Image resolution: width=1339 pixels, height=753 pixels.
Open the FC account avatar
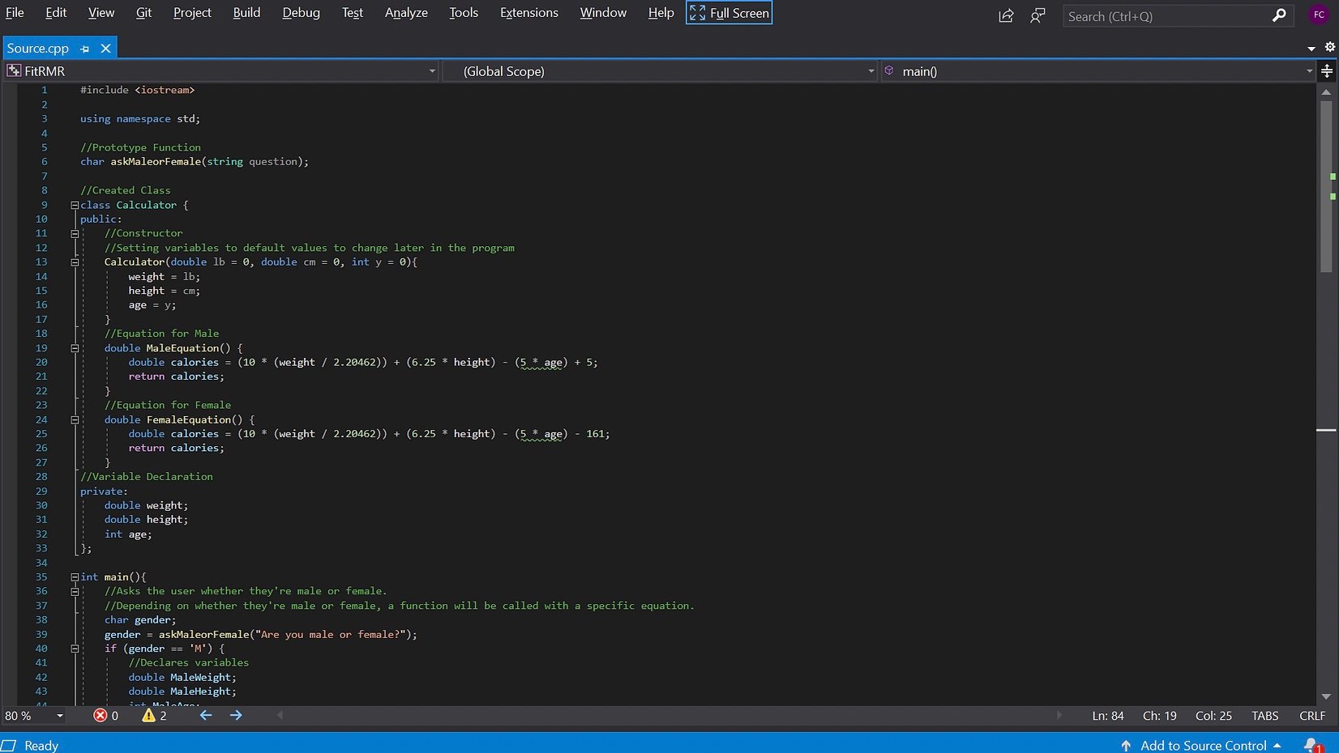point(1319,15)
